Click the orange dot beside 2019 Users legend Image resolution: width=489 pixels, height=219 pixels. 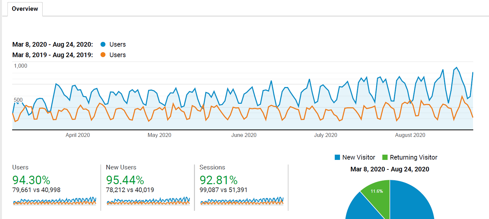(x=103, y=55)
